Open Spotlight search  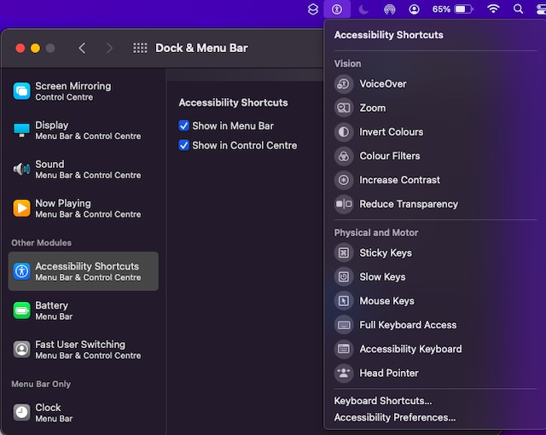point(518,9)
